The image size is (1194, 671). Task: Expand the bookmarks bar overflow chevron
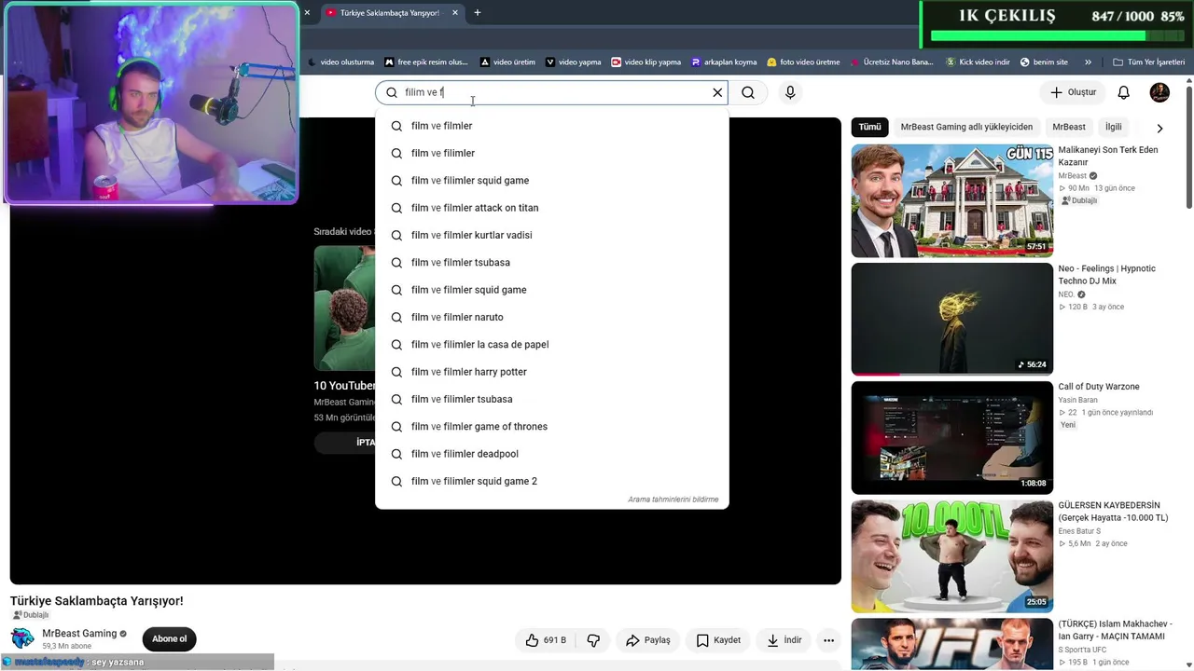[1088, 62]
